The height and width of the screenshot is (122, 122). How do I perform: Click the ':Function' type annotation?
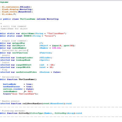click(45, 53)
